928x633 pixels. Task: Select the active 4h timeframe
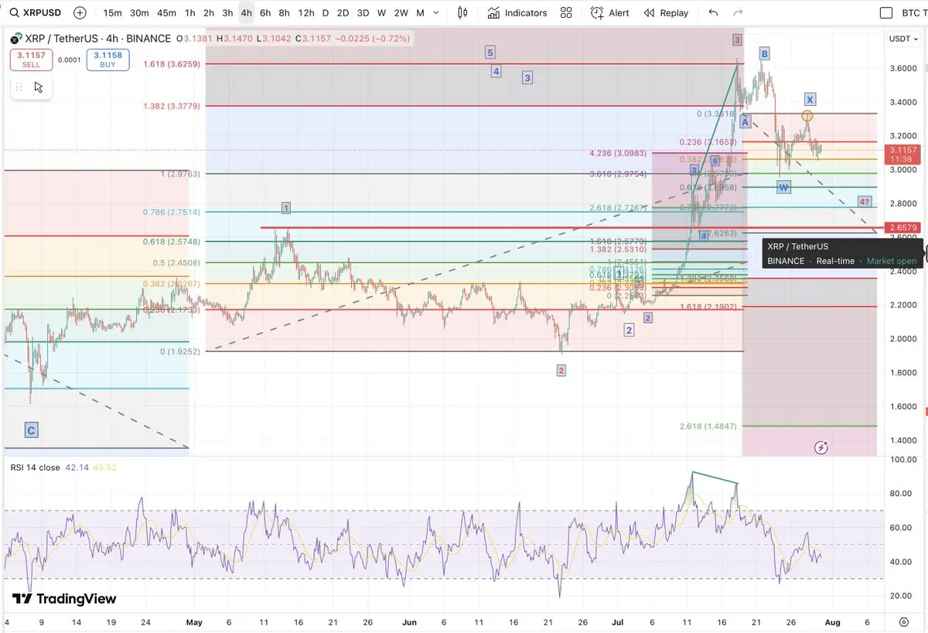[246, 13]
